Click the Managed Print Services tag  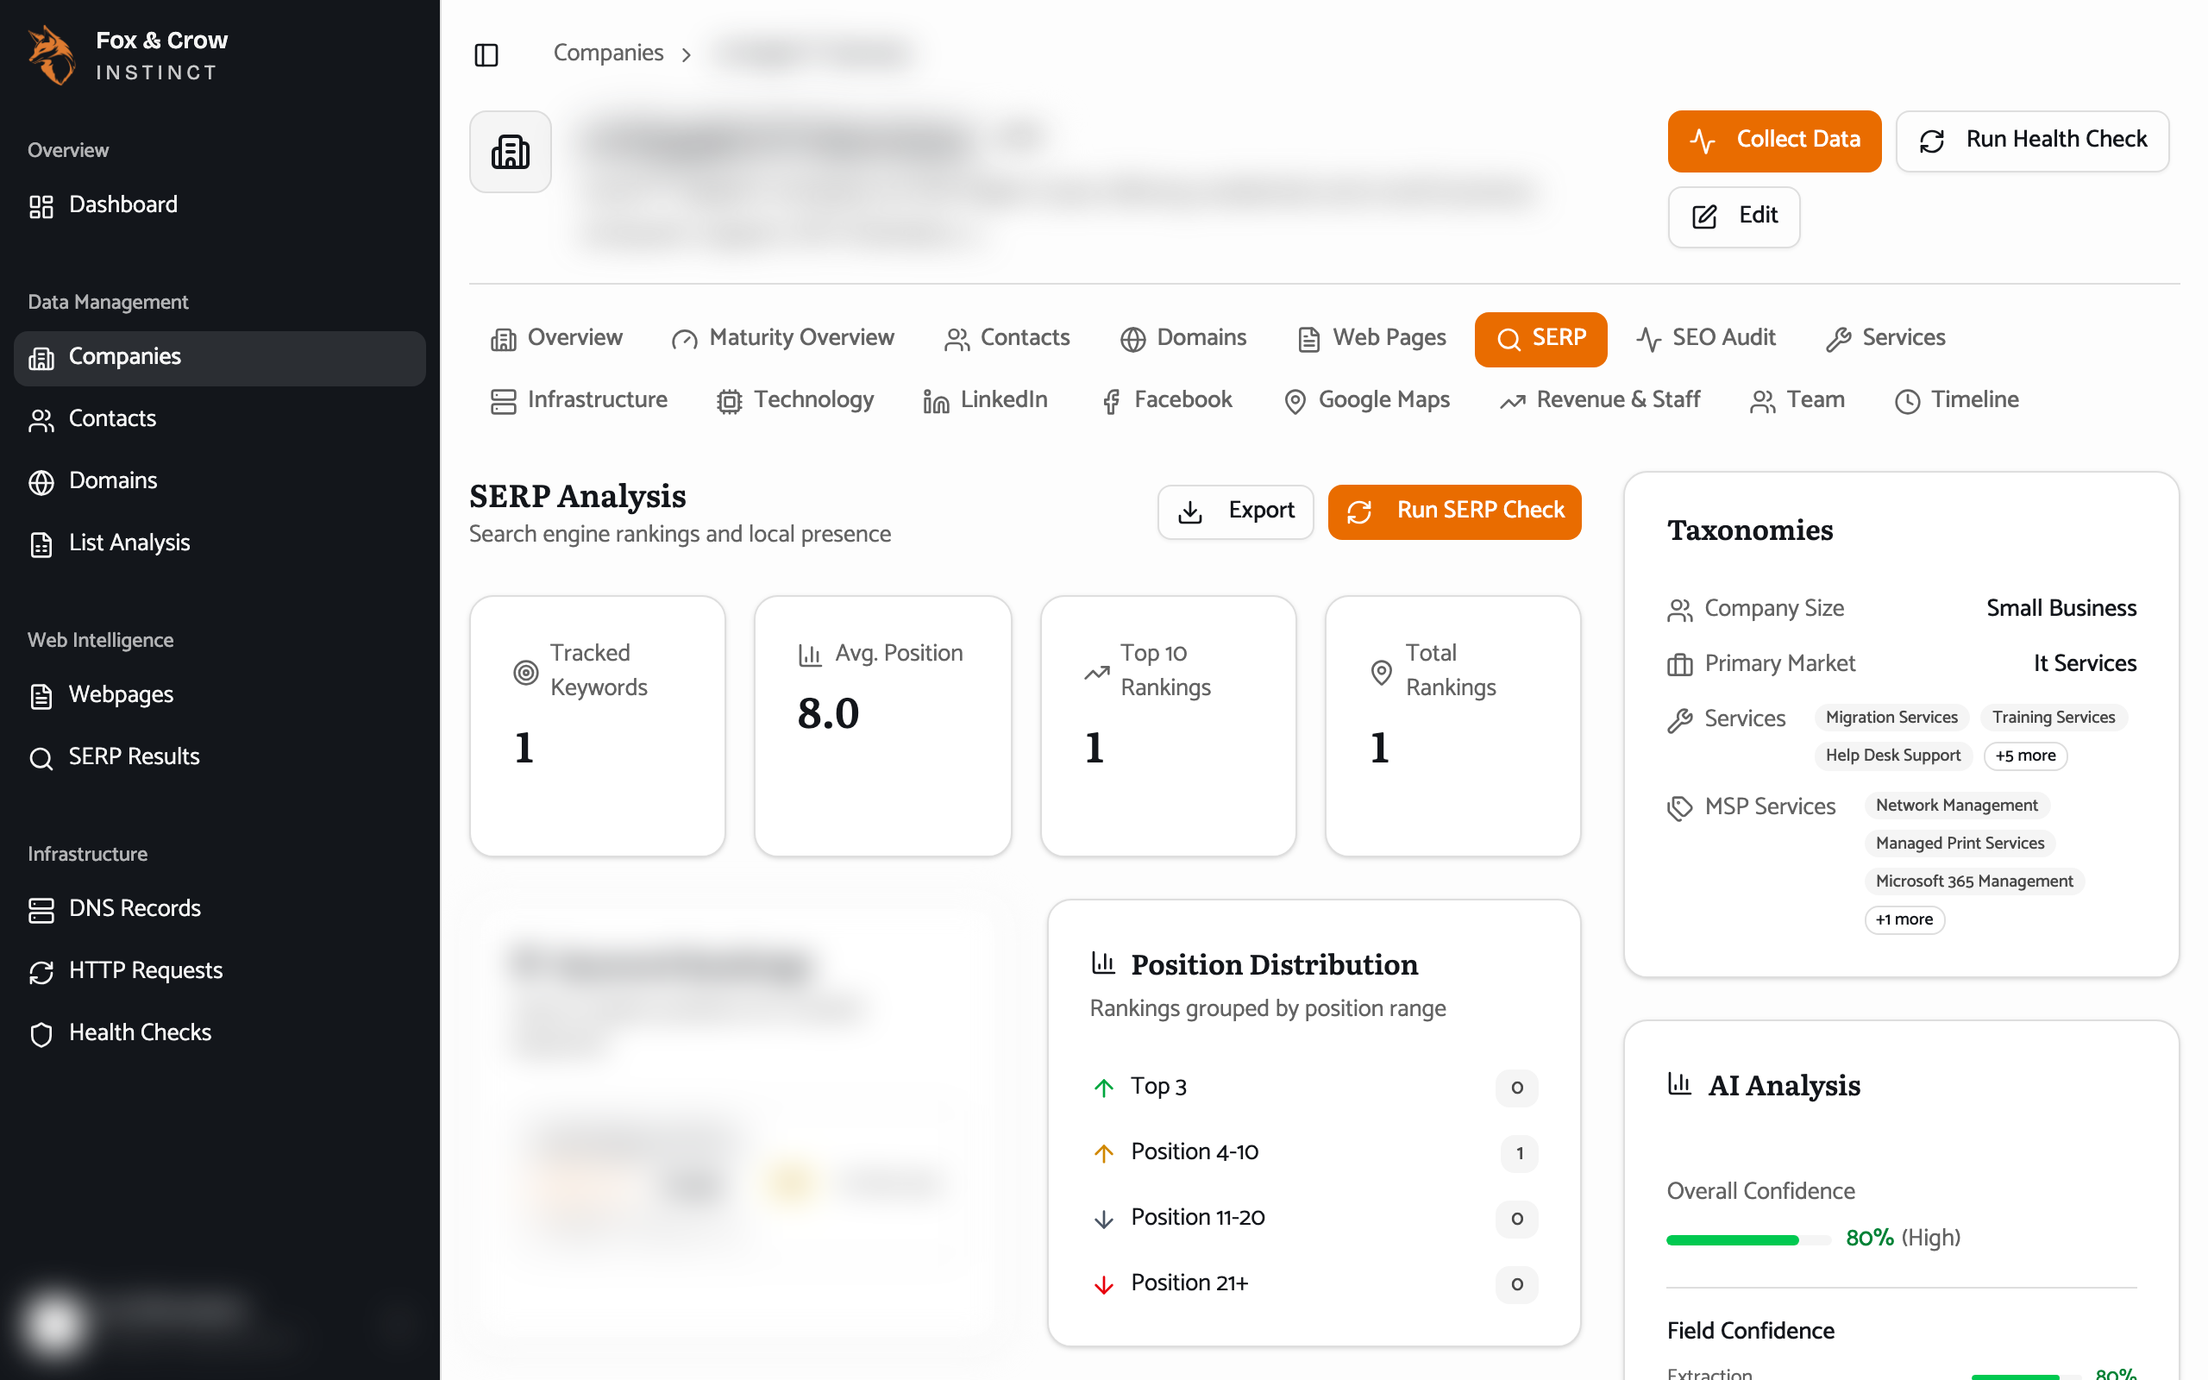[1960, 844]
